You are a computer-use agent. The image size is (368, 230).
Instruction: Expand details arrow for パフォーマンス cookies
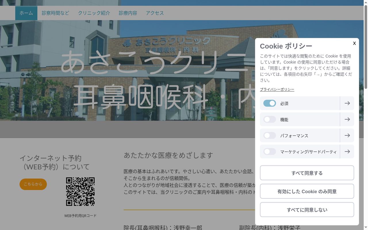tap(347, 135)
